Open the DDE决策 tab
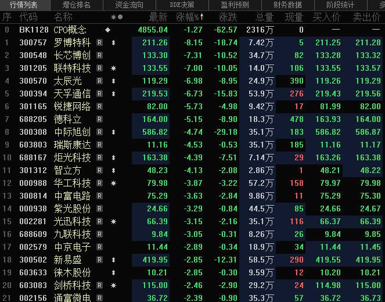The width and height of the screenshot is (385, 302). [x=181, y=5]
